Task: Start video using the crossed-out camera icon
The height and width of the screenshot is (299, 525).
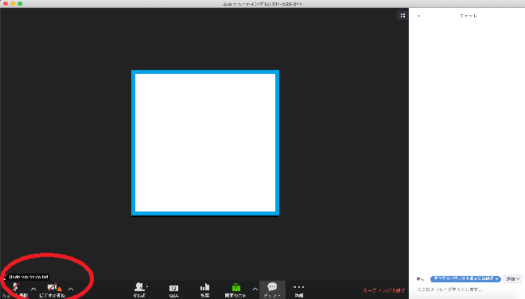Action: click(x=52, y=287)
